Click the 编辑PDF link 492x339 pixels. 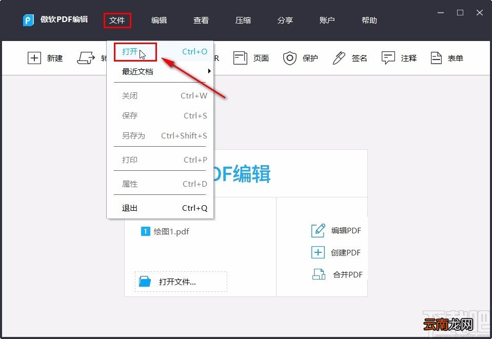346,230
